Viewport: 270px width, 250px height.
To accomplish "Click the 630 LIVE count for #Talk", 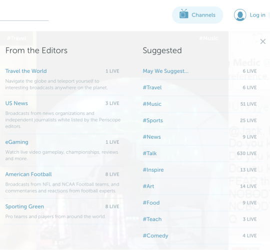I will tap(247, 153).
